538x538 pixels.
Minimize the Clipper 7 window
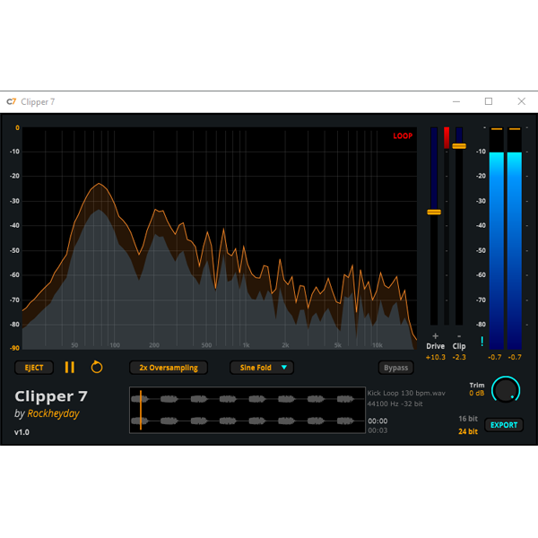tap(456, 101)
